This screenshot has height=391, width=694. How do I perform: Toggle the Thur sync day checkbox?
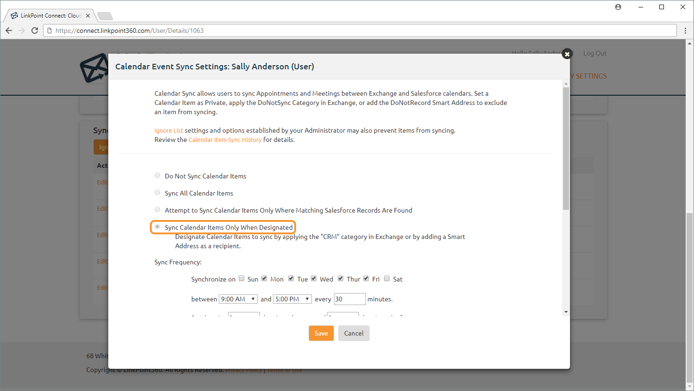pyautogui.click(x=341, y=278)
